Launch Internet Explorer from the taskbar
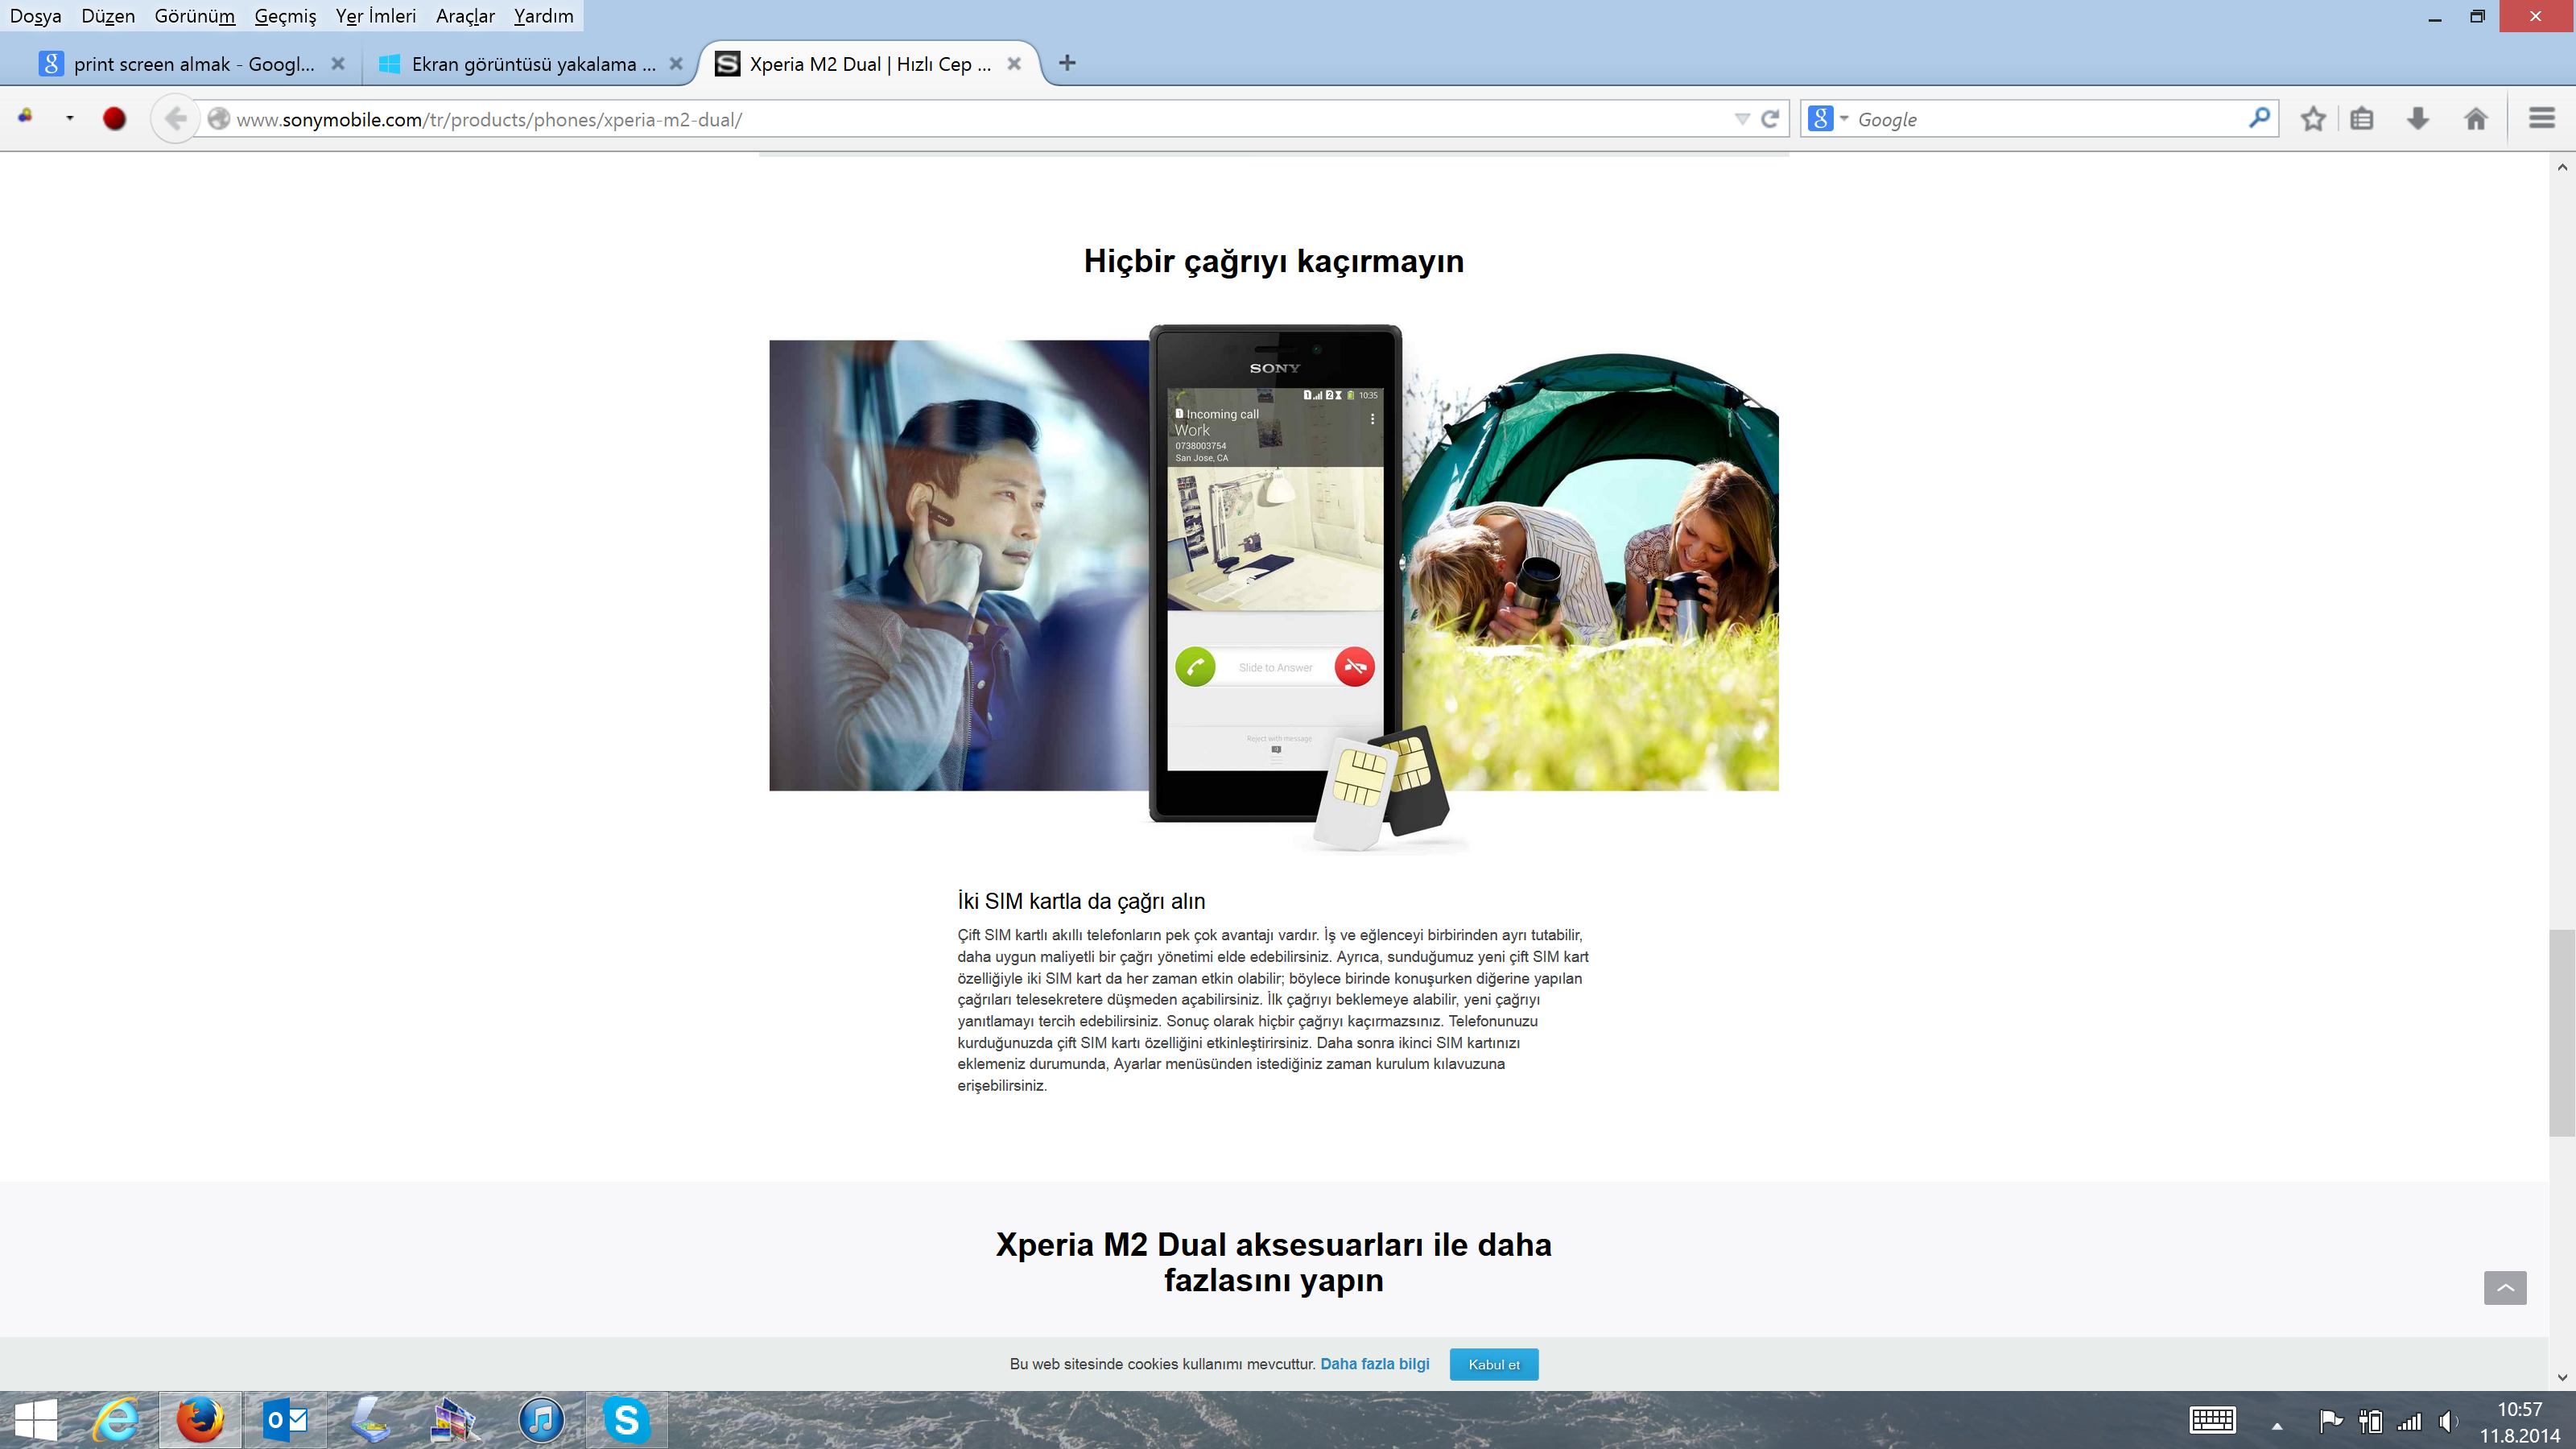Screen dimensions: 2576x1449 [x=117, y=1420]
